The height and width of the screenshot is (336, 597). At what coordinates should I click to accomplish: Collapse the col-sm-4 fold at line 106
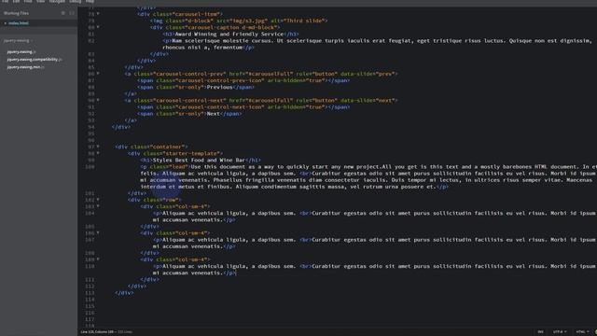point(98,232)
